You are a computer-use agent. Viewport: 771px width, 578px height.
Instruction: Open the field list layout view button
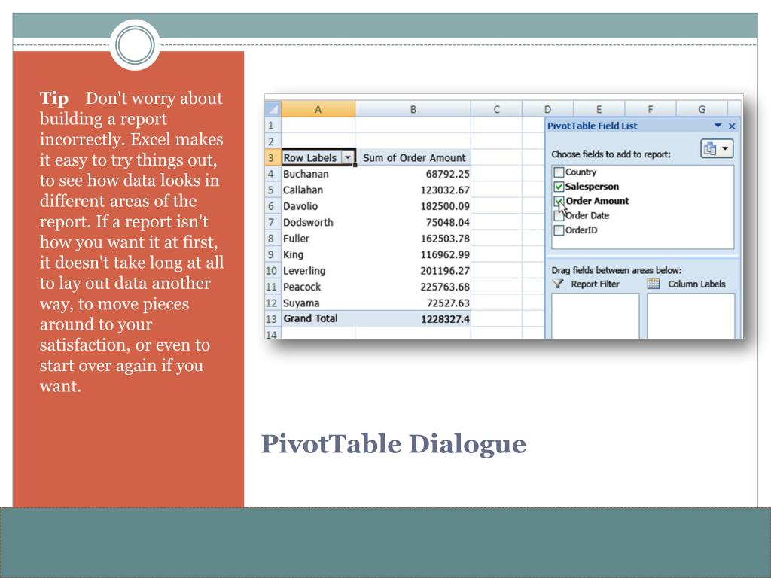coord(717,148)
